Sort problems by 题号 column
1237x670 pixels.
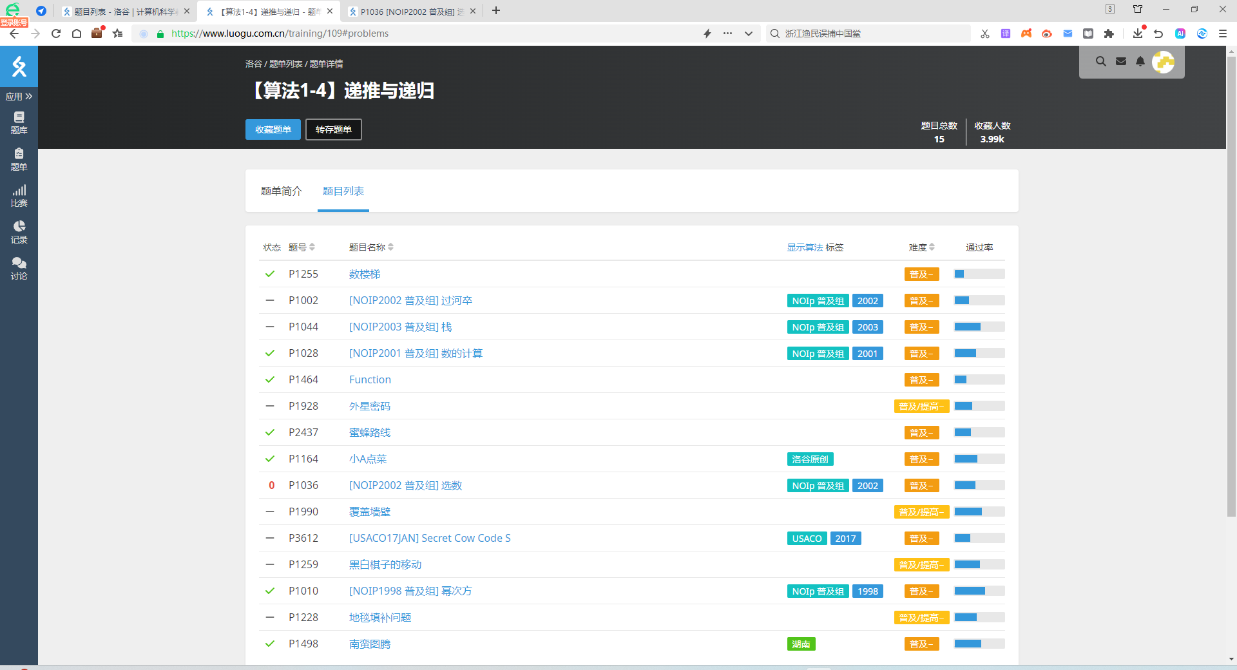302,247
